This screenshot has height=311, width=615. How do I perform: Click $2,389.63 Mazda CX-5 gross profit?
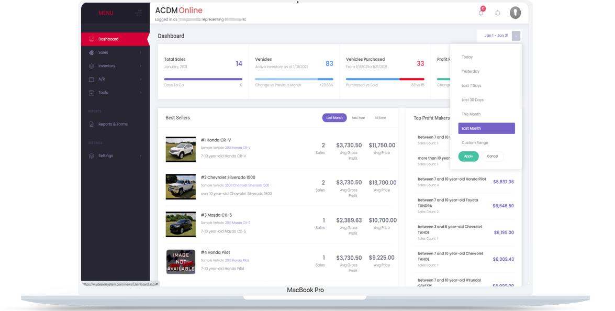click(x=349, y=220)
